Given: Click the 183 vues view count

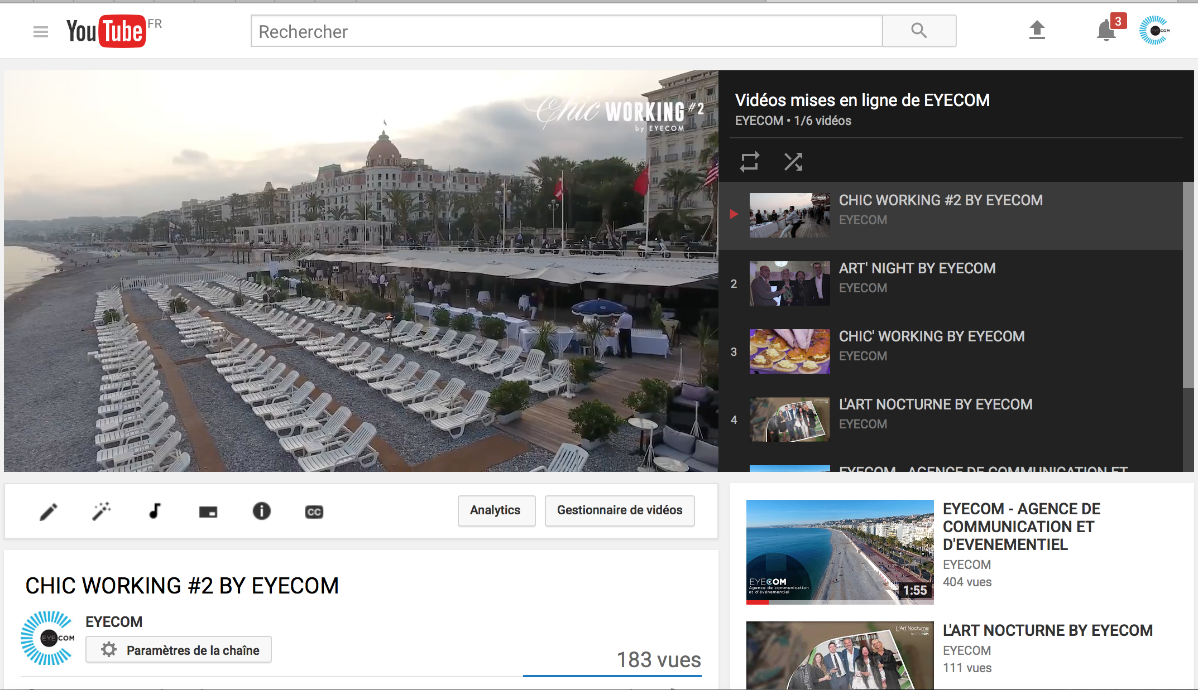Looking at the screenshot, I should [x=659, y=660].
